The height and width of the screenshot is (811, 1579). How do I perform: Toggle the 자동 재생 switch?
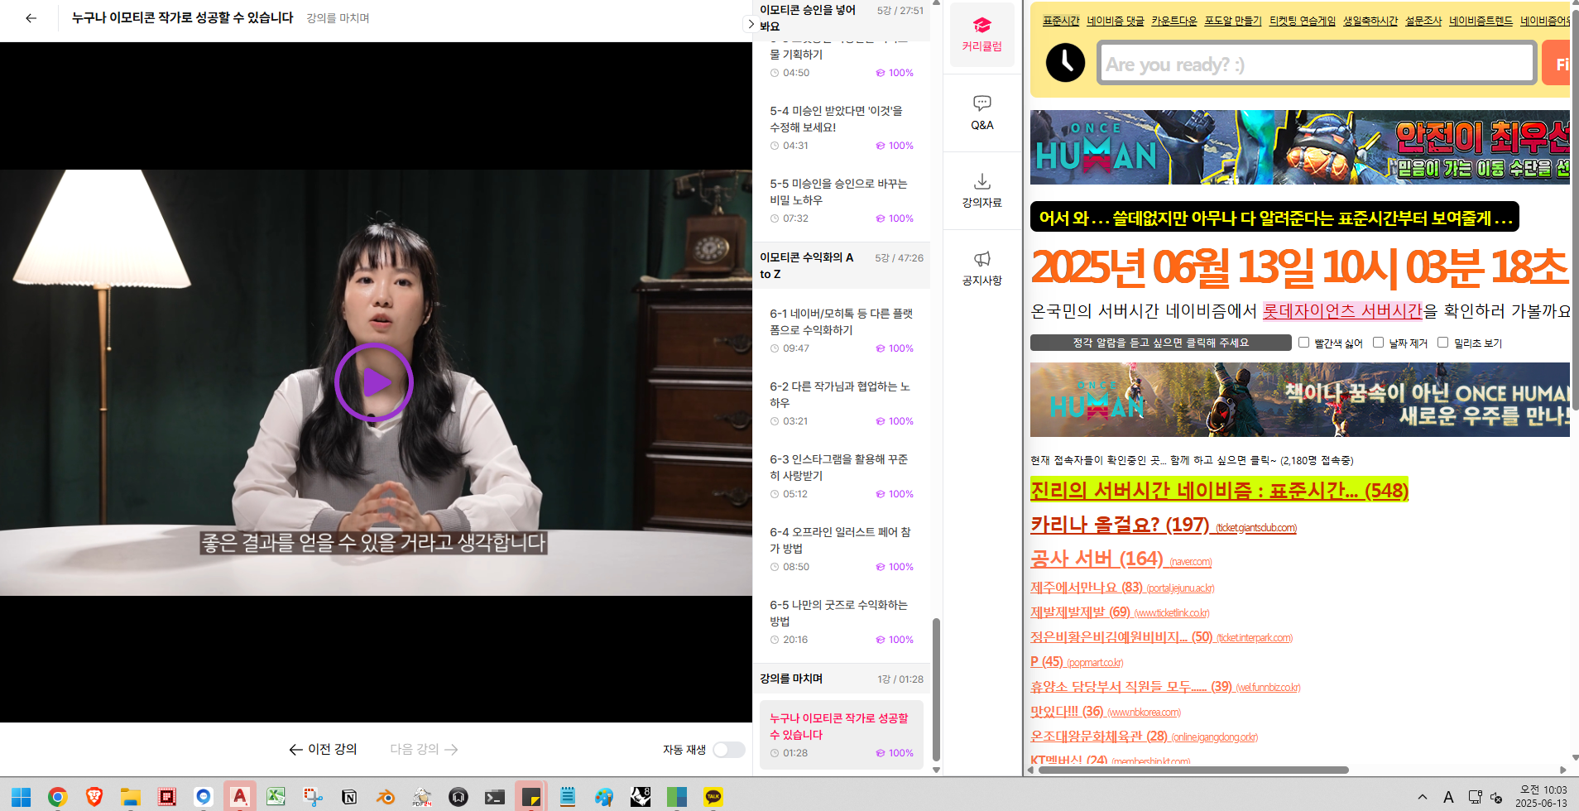(729, 750)
